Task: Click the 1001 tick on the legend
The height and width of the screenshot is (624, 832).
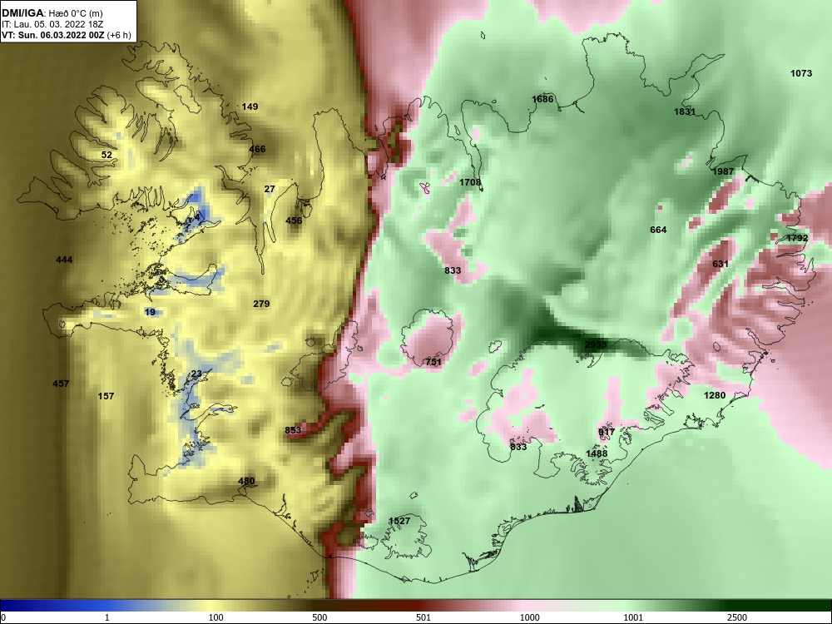Action: click(x=633, y=617)
